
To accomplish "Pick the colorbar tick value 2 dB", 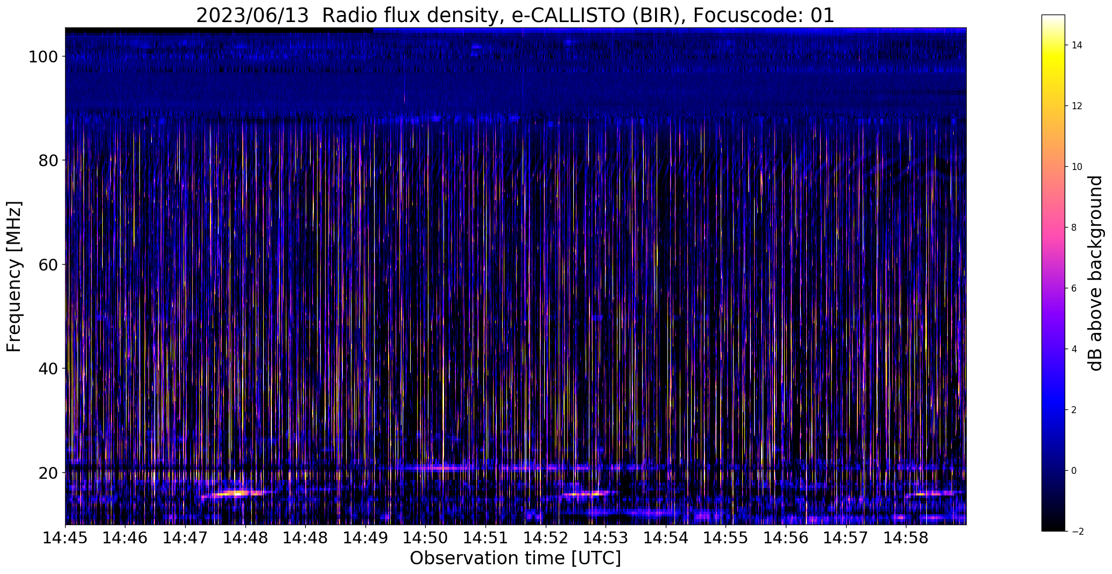I will click(x=1074, y=410).
